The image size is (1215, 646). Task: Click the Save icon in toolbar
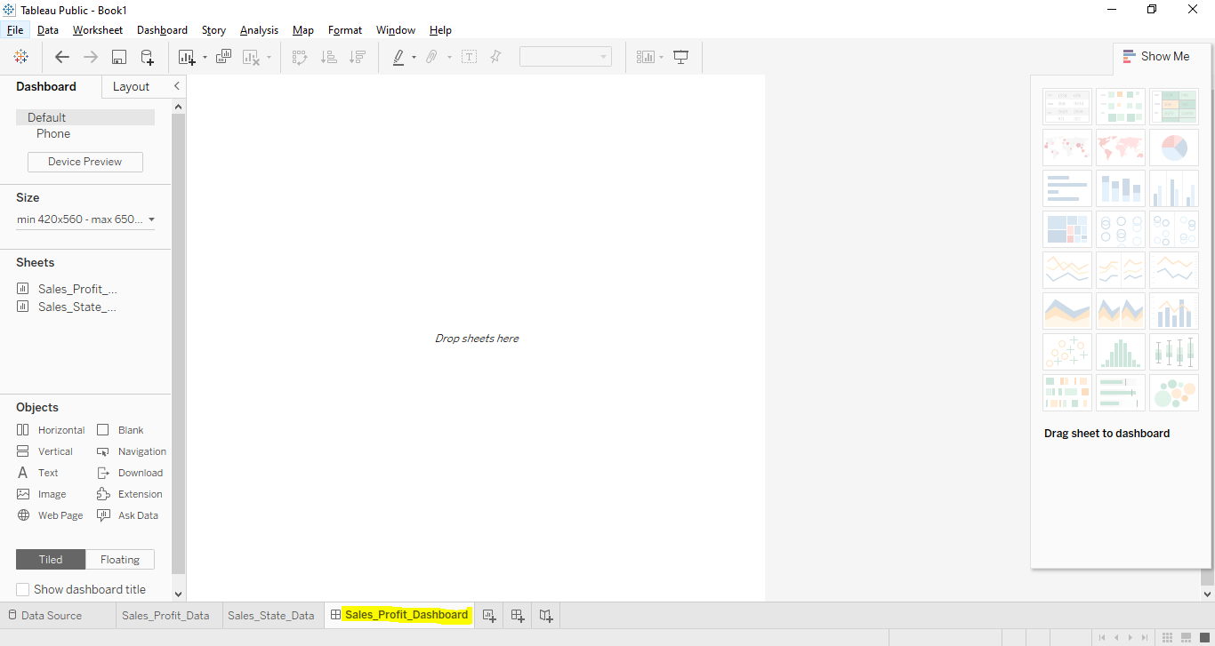[118, 57]
